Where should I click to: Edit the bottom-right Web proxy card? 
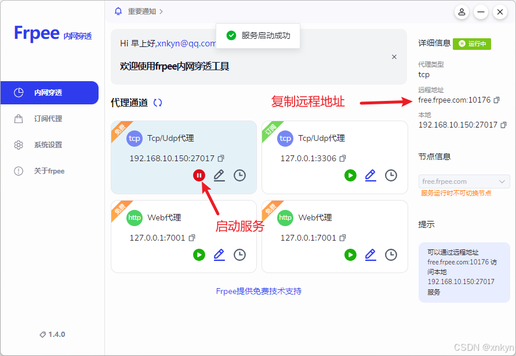tap(370, 255)
